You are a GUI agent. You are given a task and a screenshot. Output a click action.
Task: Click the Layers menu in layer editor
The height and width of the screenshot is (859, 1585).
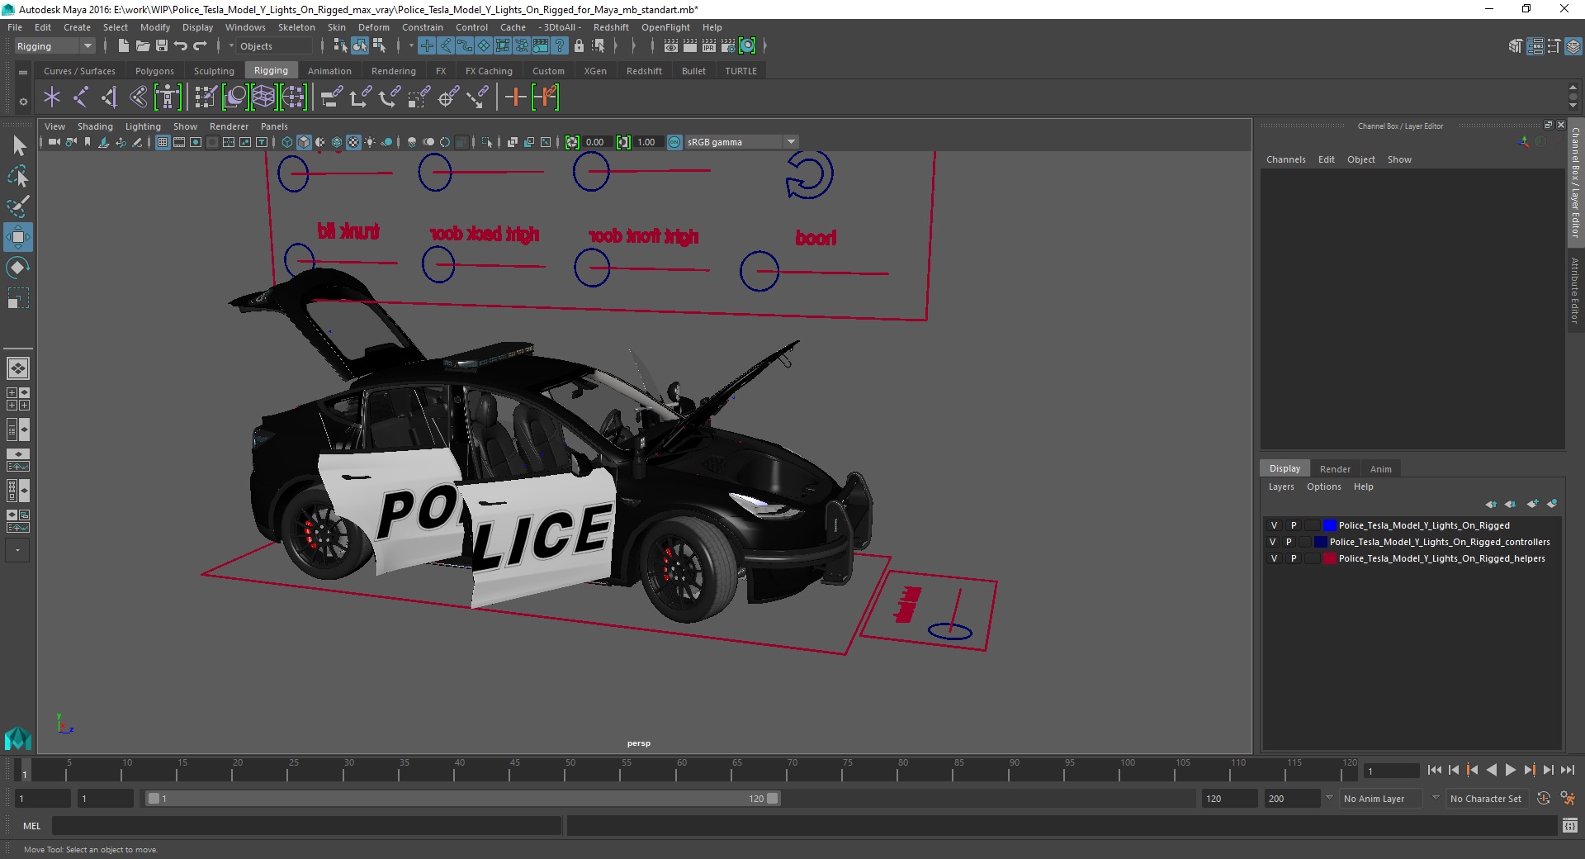pos(1281,486)
